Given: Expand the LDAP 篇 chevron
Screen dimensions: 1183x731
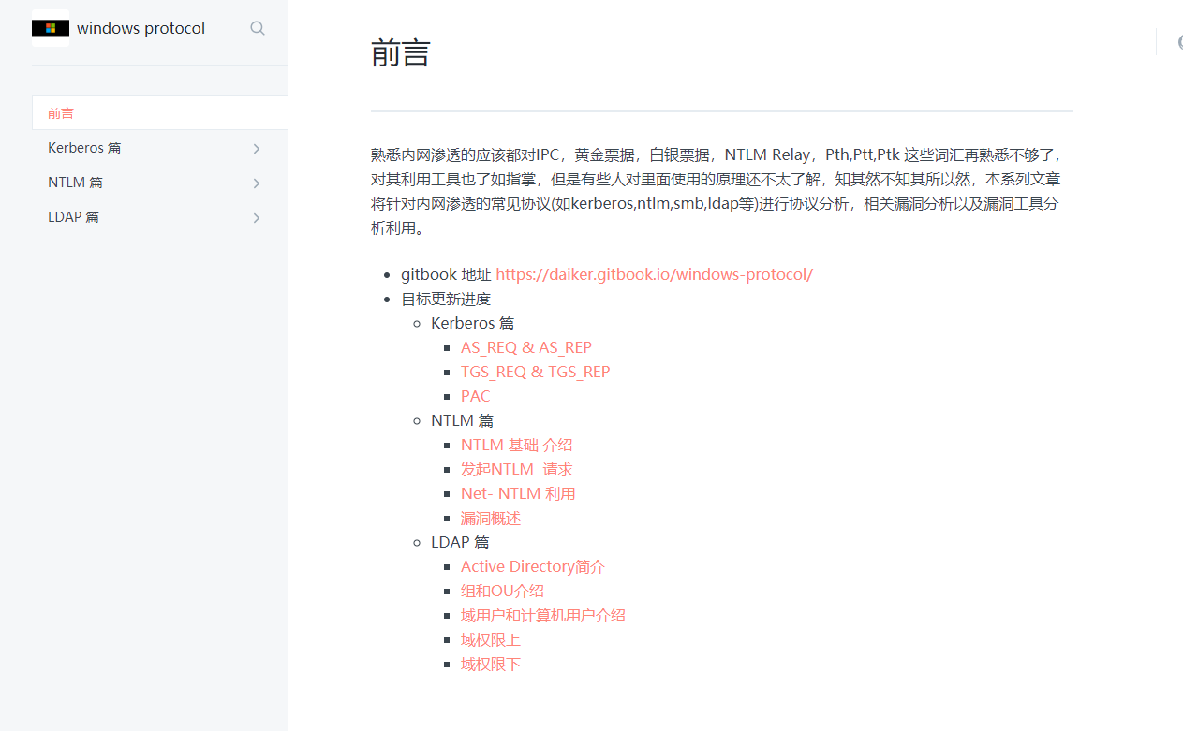Looking at the screenshot, I should [257, 217].
